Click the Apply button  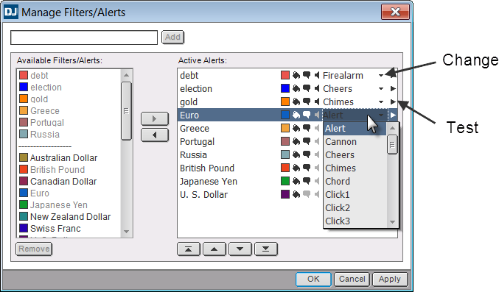tap(390, 279)
